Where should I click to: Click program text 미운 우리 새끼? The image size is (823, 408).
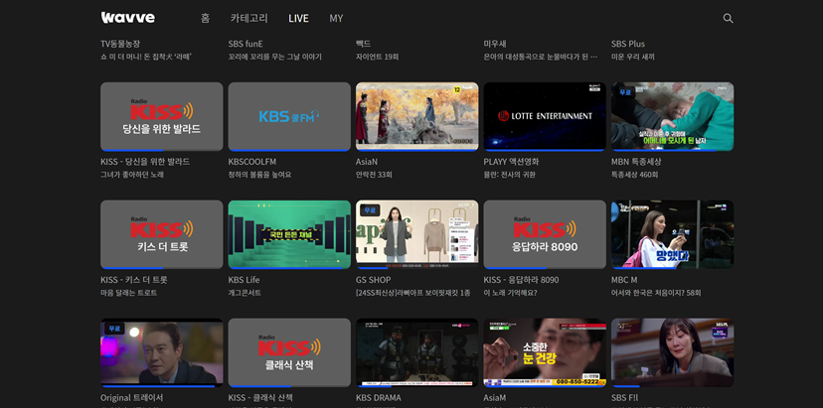[633, 57]
